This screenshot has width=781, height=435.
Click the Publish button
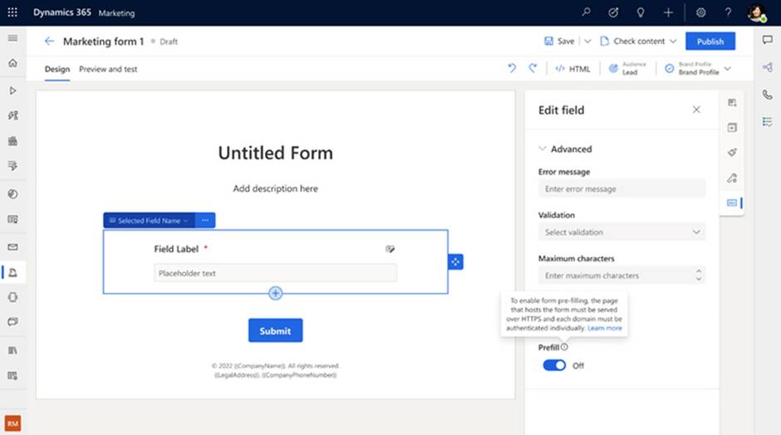click(x=710, y=42)
